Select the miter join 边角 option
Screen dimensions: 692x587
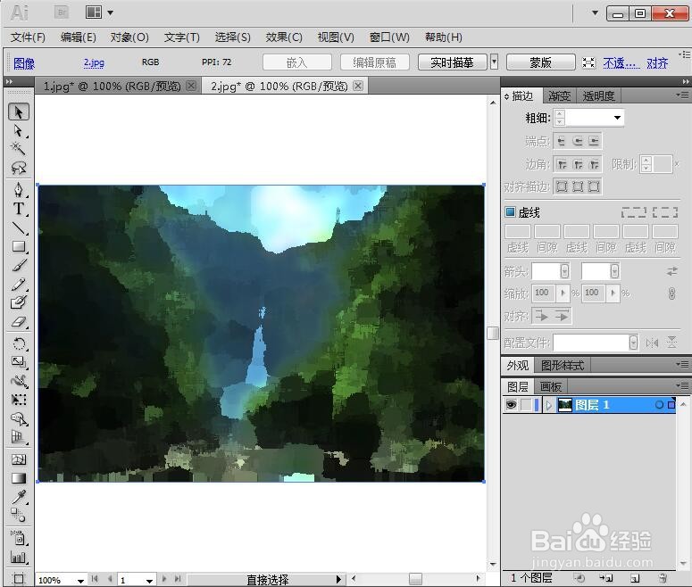(562, 164)
